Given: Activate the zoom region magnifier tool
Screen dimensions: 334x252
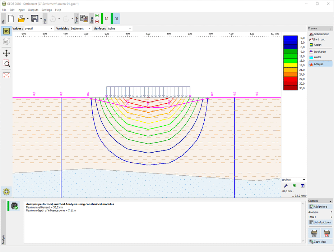Looking at the screenshot, I should (x=6, y=64).
